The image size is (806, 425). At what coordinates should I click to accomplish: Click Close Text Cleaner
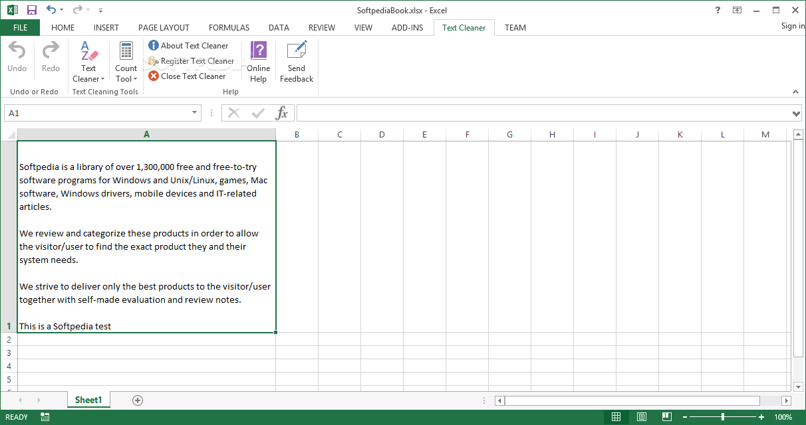(187, 76)
